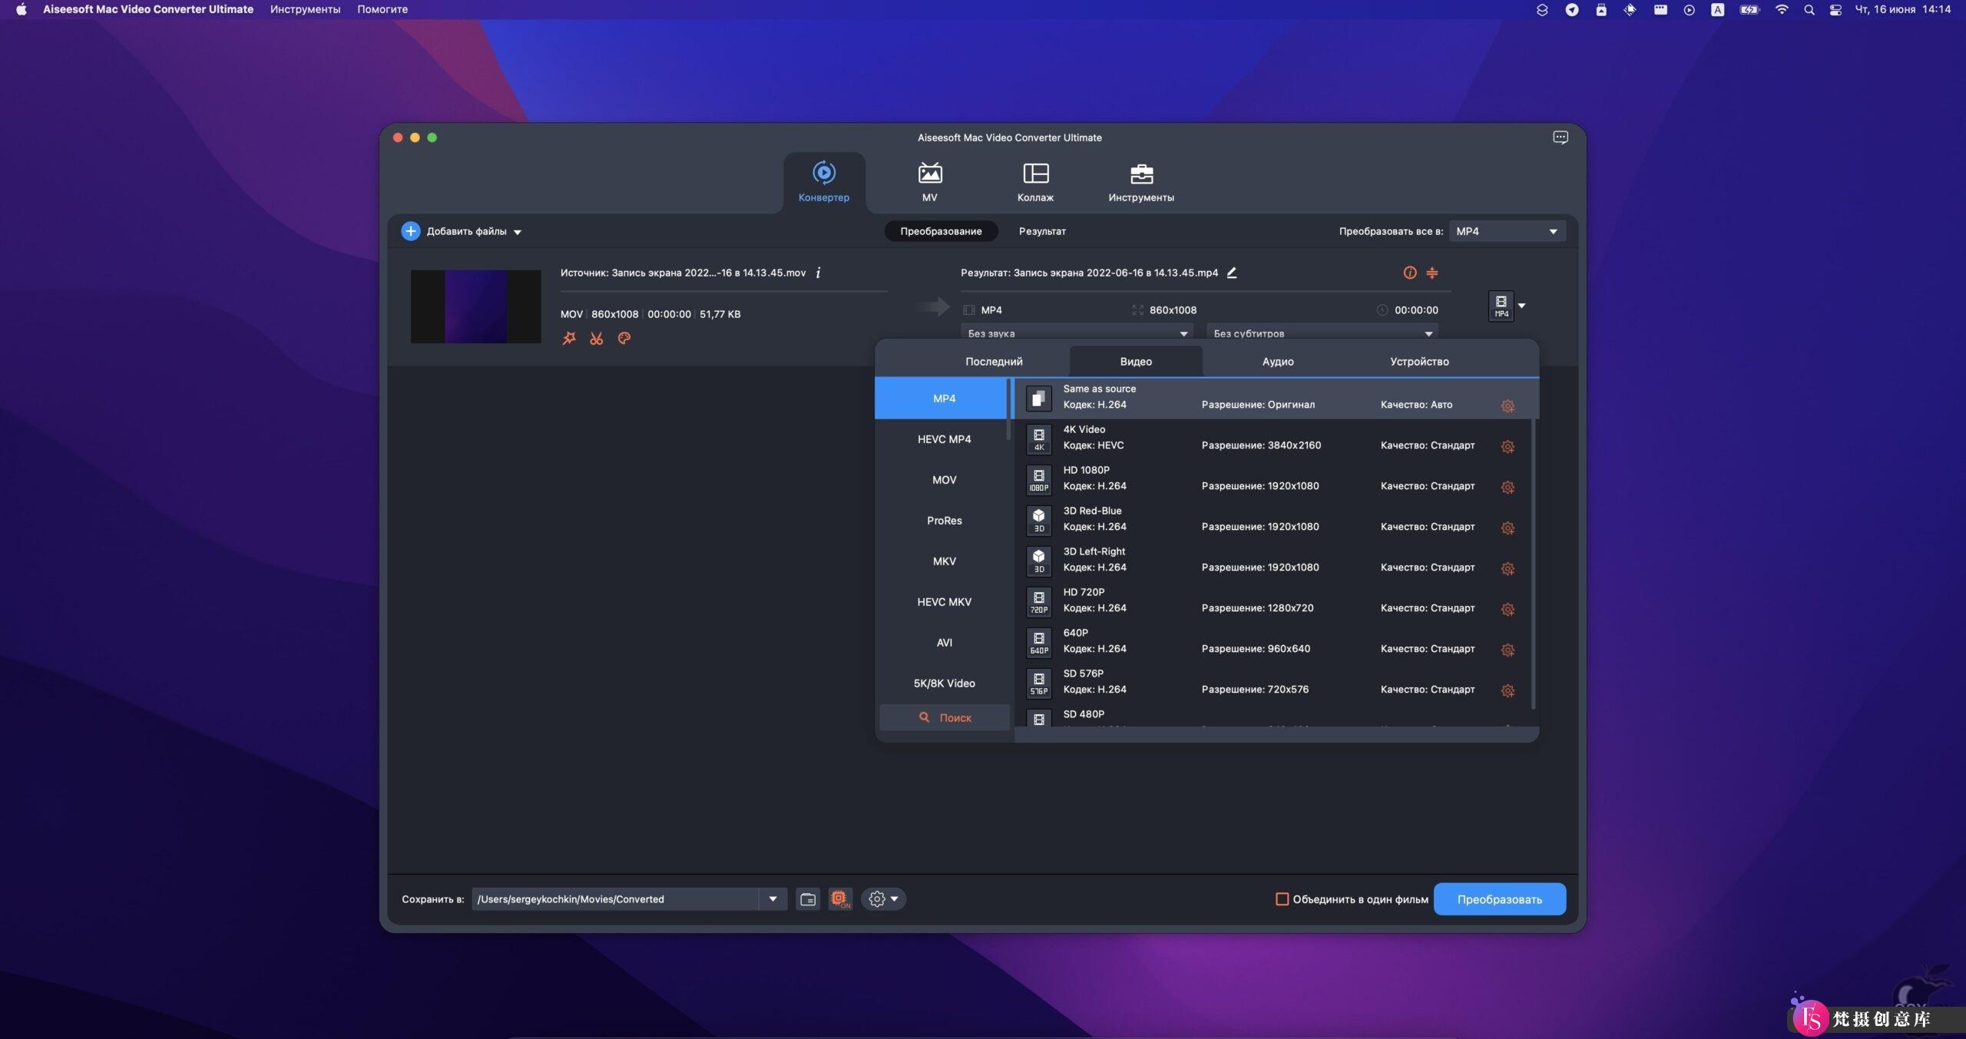
Task: Open settings gear for SD 576P
Action: 1508,690
